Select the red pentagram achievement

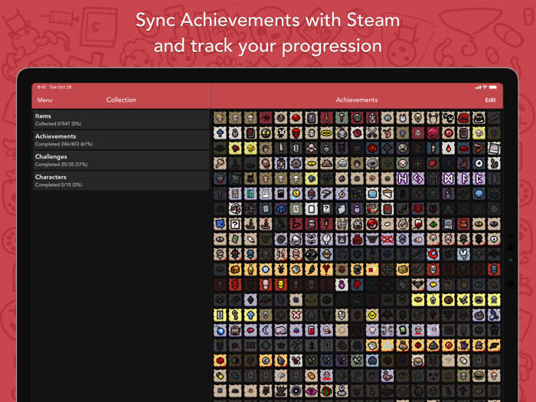pos(418,209)
